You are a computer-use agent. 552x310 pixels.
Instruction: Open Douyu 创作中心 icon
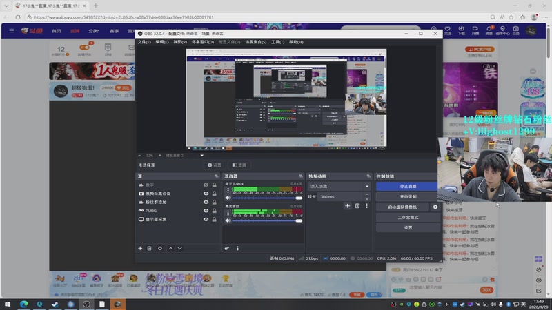[x=502, y=30]
